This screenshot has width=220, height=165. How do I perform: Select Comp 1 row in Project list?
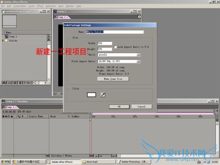pos(26,36)
